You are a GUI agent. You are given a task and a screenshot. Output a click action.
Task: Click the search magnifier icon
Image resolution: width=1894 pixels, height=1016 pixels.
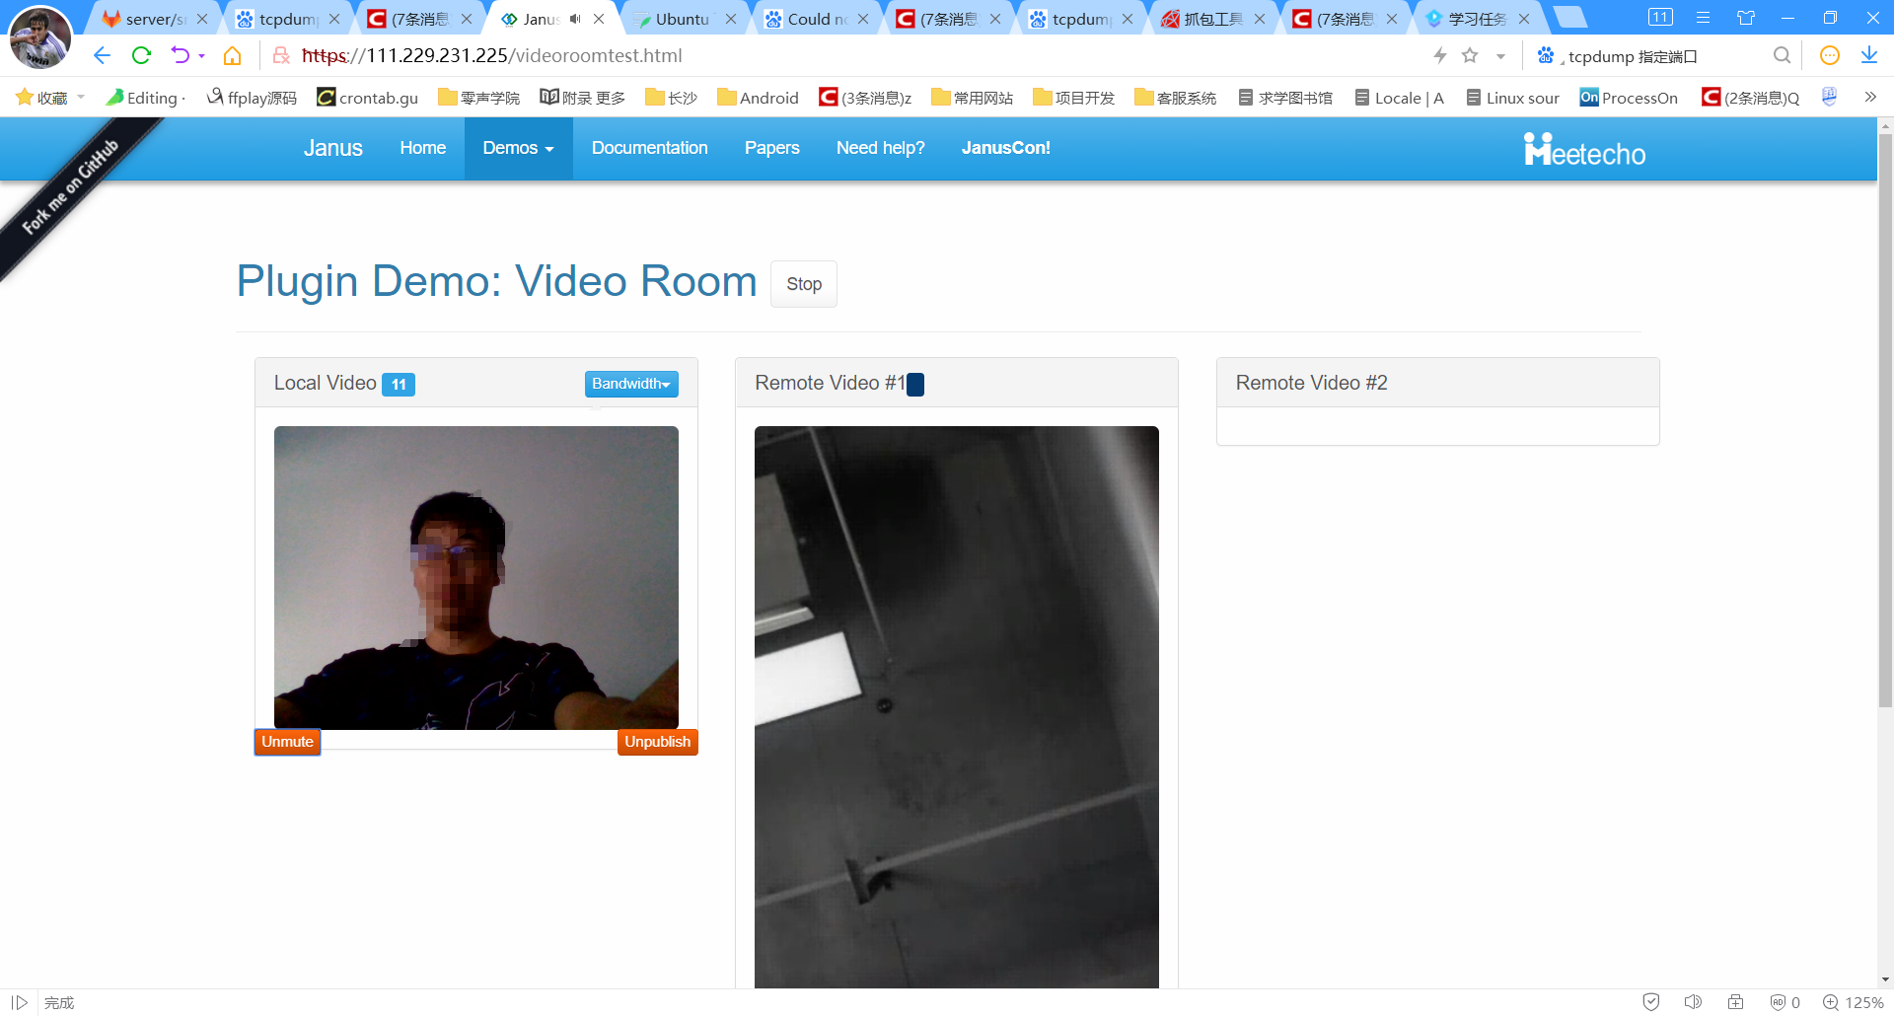(1782, 56)
